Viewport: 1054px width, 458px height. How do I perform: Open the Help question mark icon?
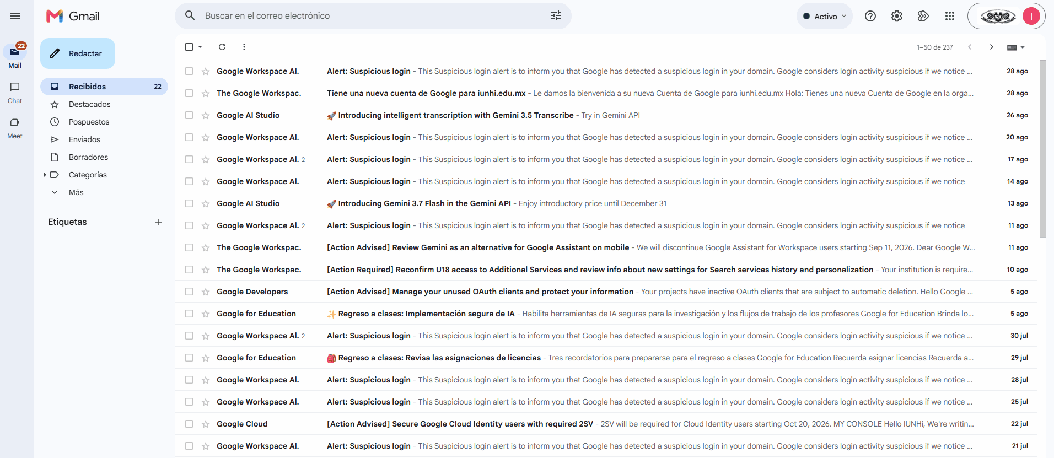(870, 16)
